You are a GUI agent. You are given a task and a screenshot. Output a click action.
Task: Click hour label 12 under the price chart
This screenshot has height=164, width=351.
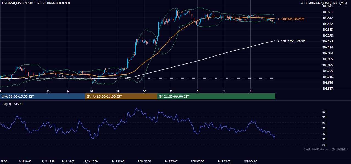point(48,91)
